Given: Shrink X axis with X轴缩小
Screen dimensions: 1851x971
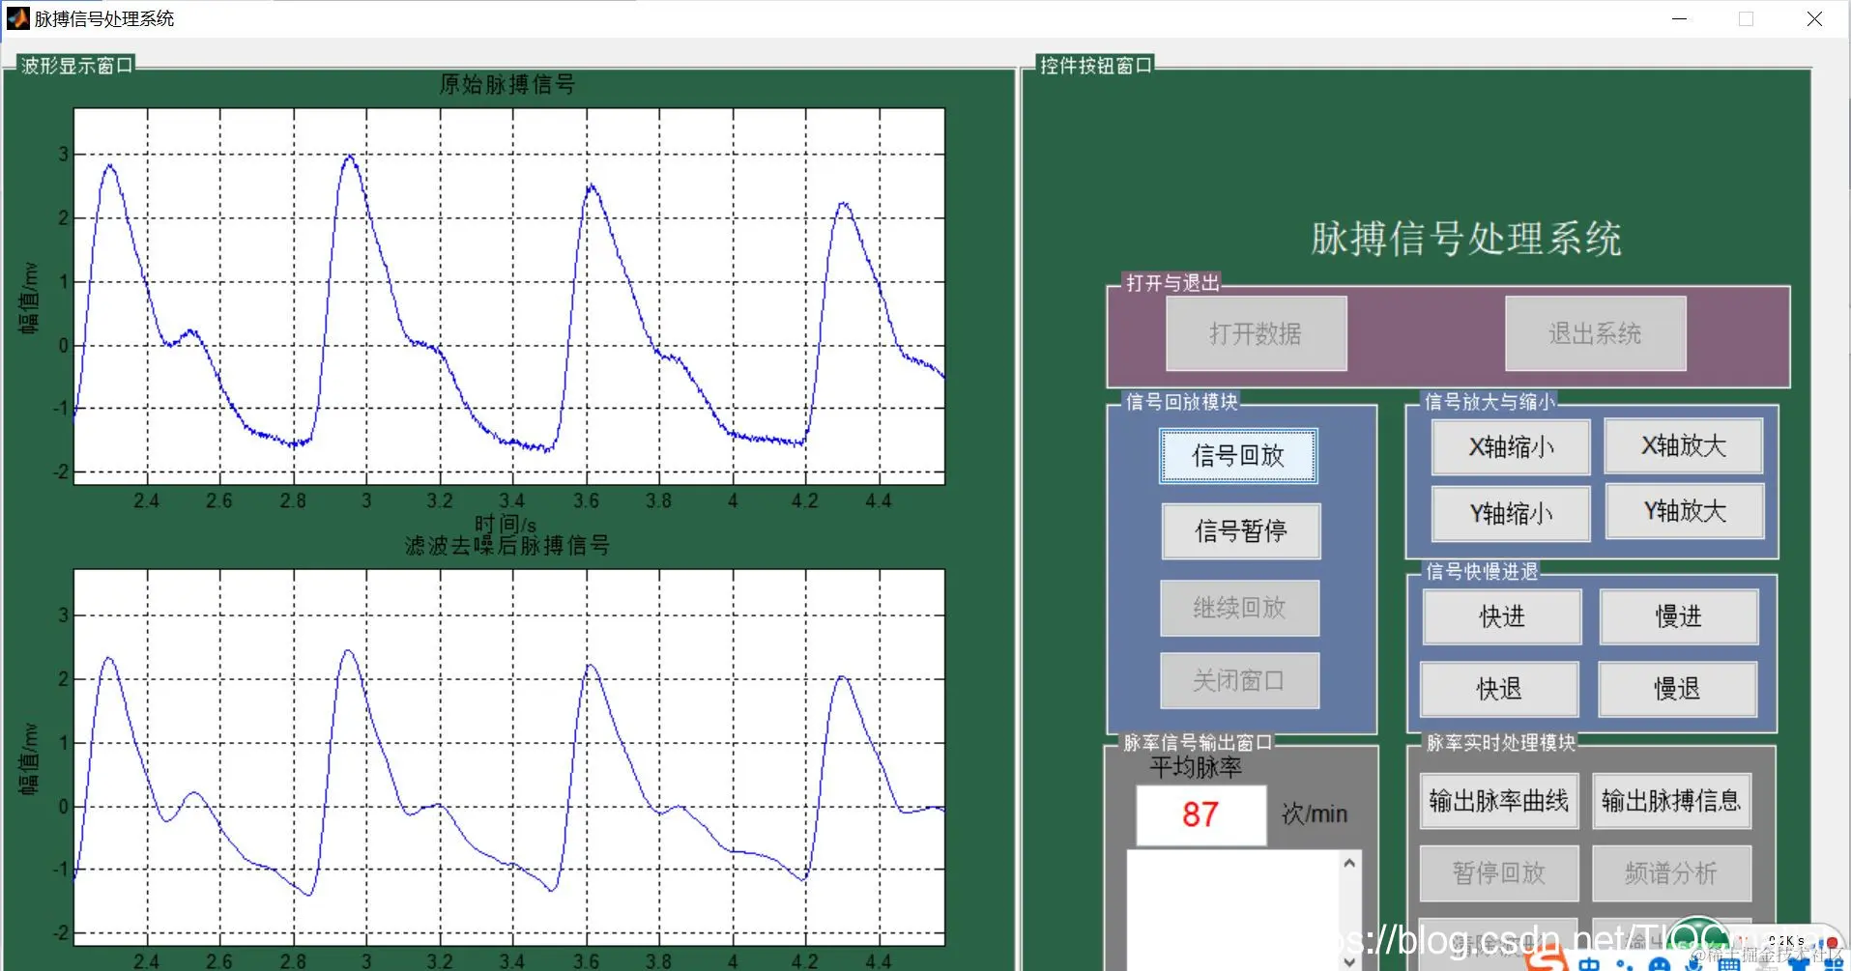Looking at the screenshot, I should pos(1511,447).
